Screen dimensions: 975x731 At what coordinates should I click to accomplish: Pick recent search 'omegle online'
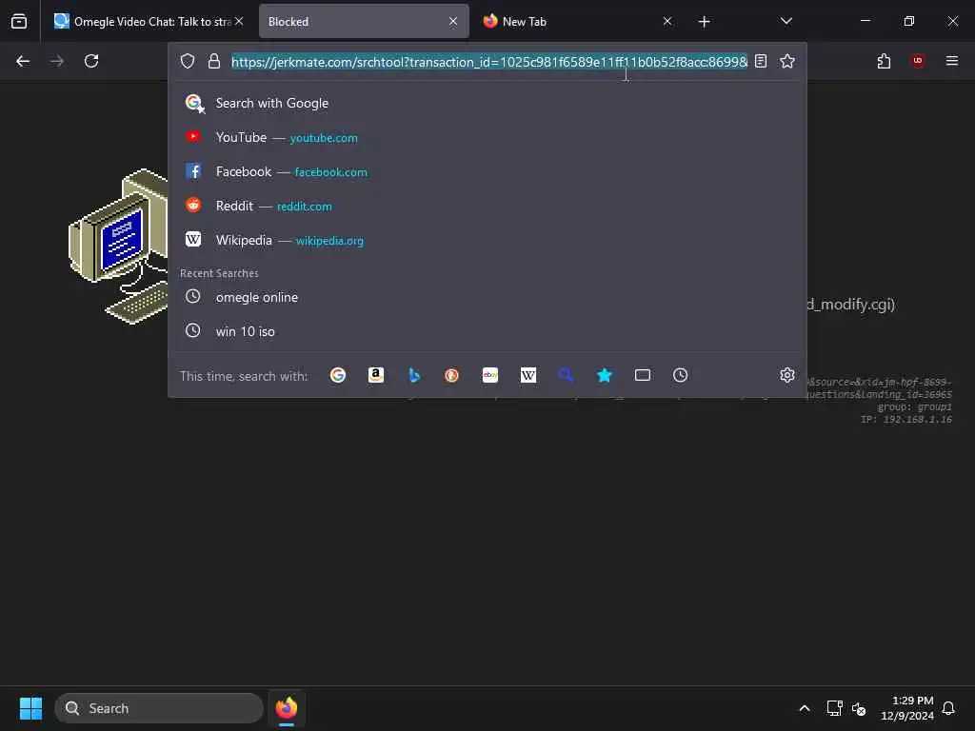(x=487, y=297)
